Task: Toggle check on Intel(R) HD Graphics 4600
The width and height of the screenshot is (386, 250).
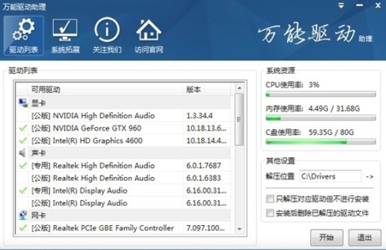Action: click(x=23, y=140)
